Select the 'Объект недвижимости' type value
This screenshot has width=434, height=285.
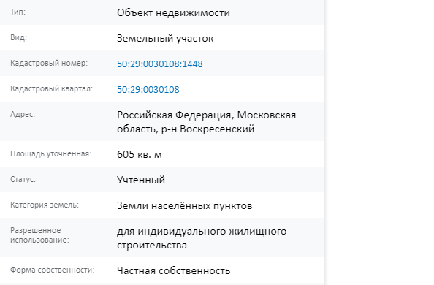click(x=173, y=12)
